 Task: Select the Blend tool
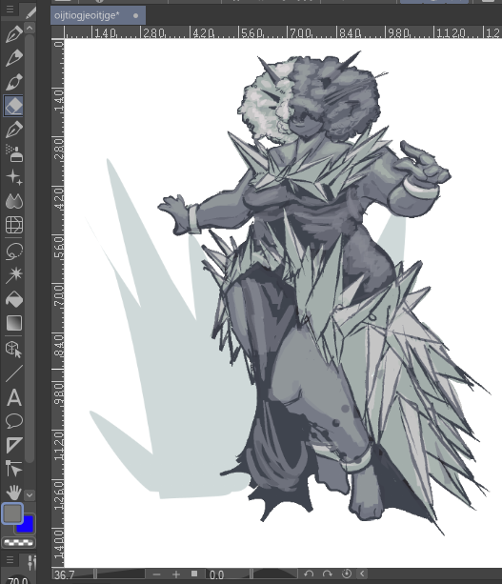click(x=13, y=202)
